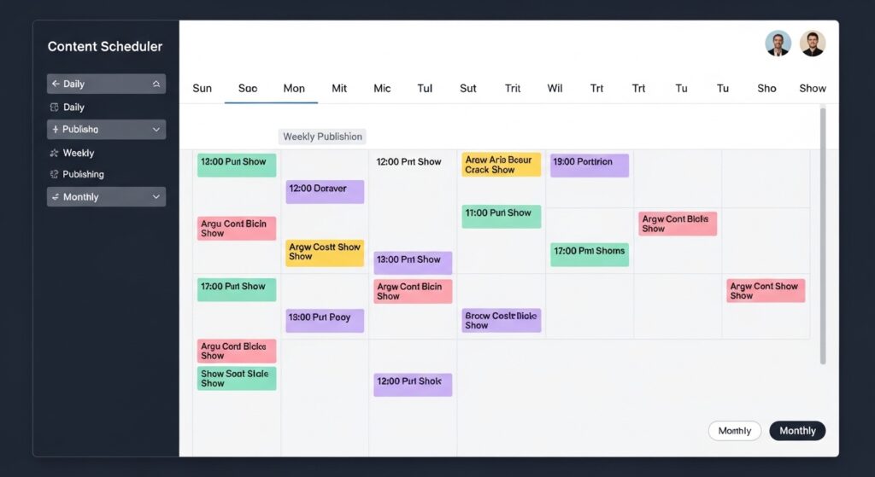The height and width of the screenshot is (477, 875).
Task: Open the purple 13:00 Prrt Show event
Action: 413,263
